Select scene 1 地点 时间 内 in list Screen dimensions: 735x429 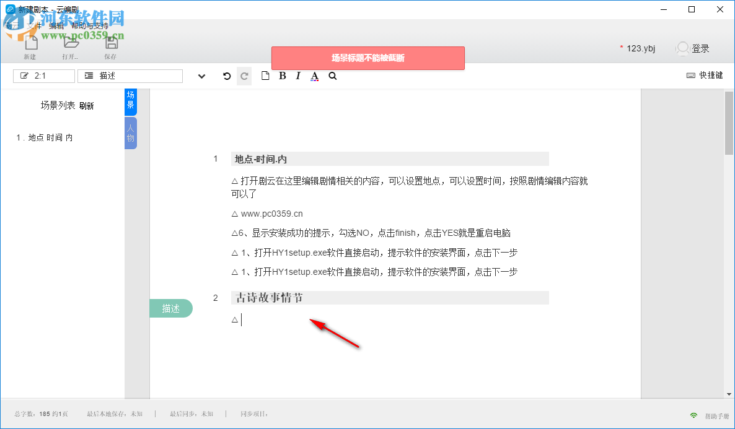[x=45, y=137]
